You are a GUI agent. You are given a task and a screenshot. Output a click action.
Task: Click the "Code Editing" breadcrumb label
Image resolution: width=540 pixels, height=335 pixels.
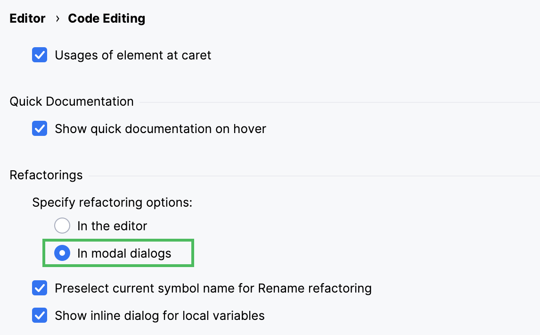(106, 18)
